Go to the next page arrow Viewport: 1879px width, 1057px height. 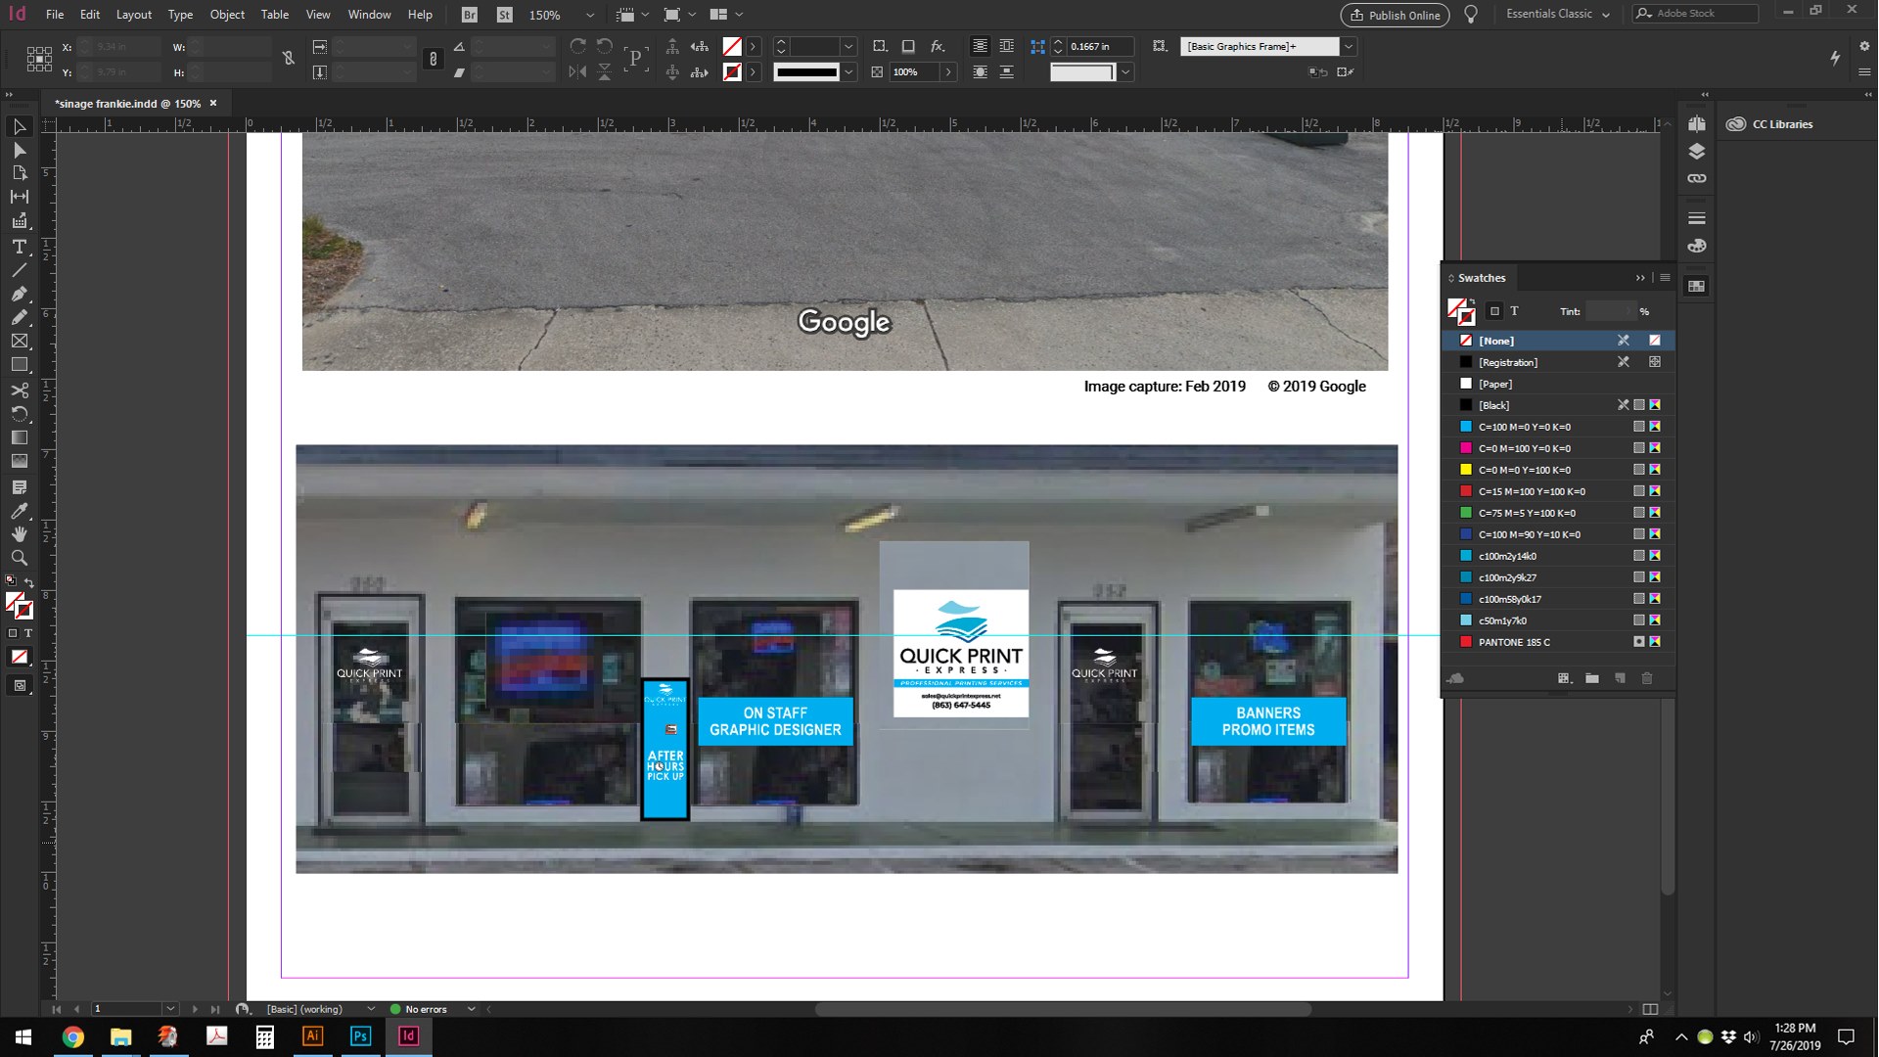click(x=195, y=1009)
